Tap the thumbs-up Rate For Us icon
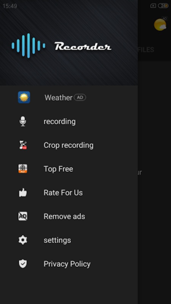Image resolution: width=171 pixels, height=304 pixels. tap(23, 193)
